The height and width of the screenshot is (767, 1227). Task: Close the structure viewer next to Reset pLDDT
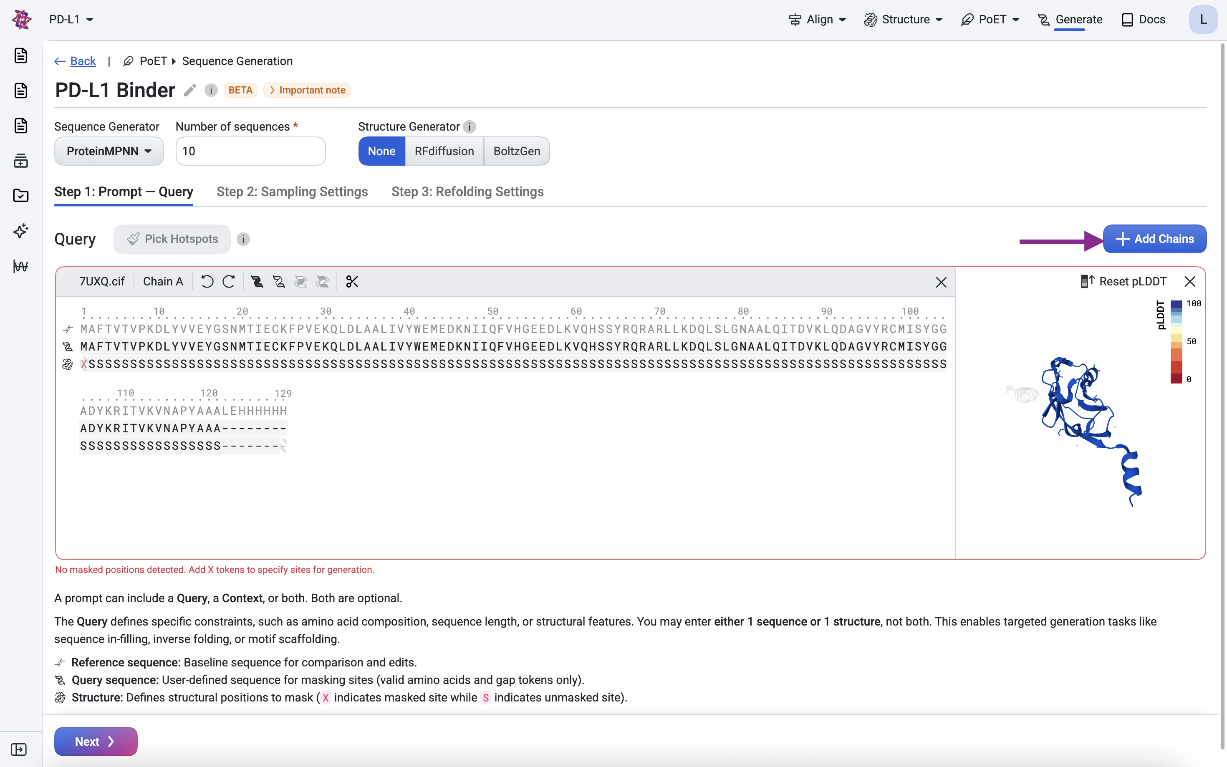(x=1190, y=282)
